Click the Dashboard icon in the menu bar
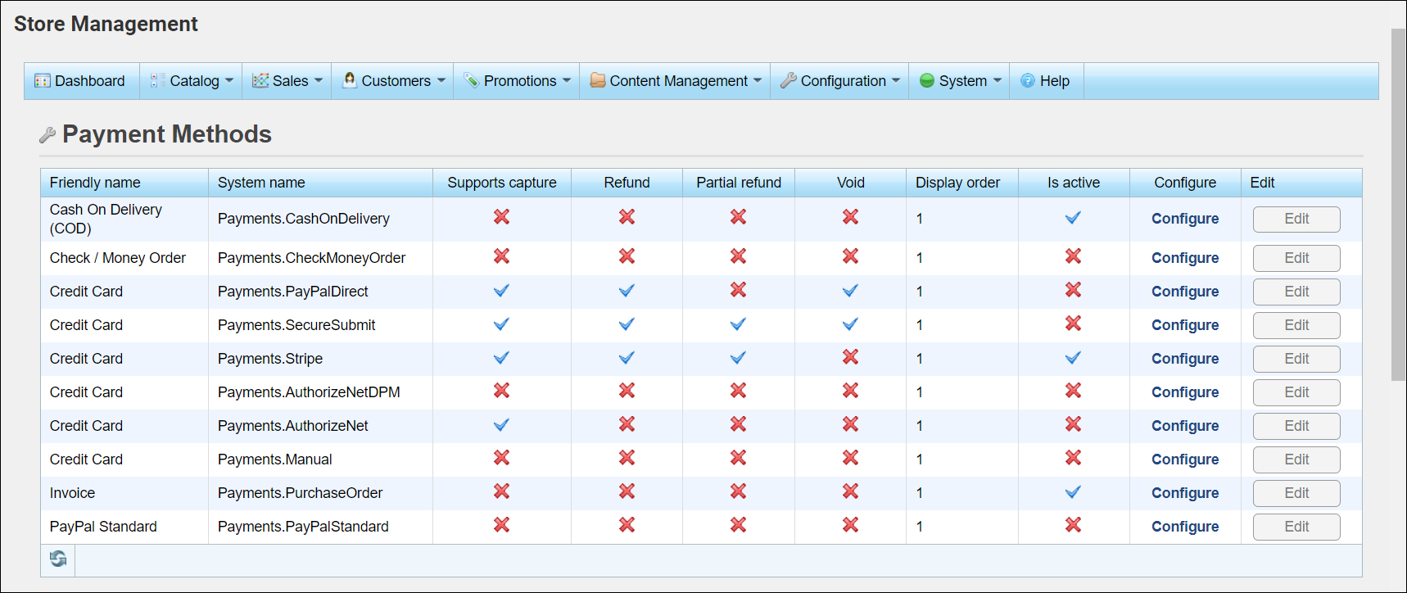Screen dimensions: 1407x593 [42, 81]
